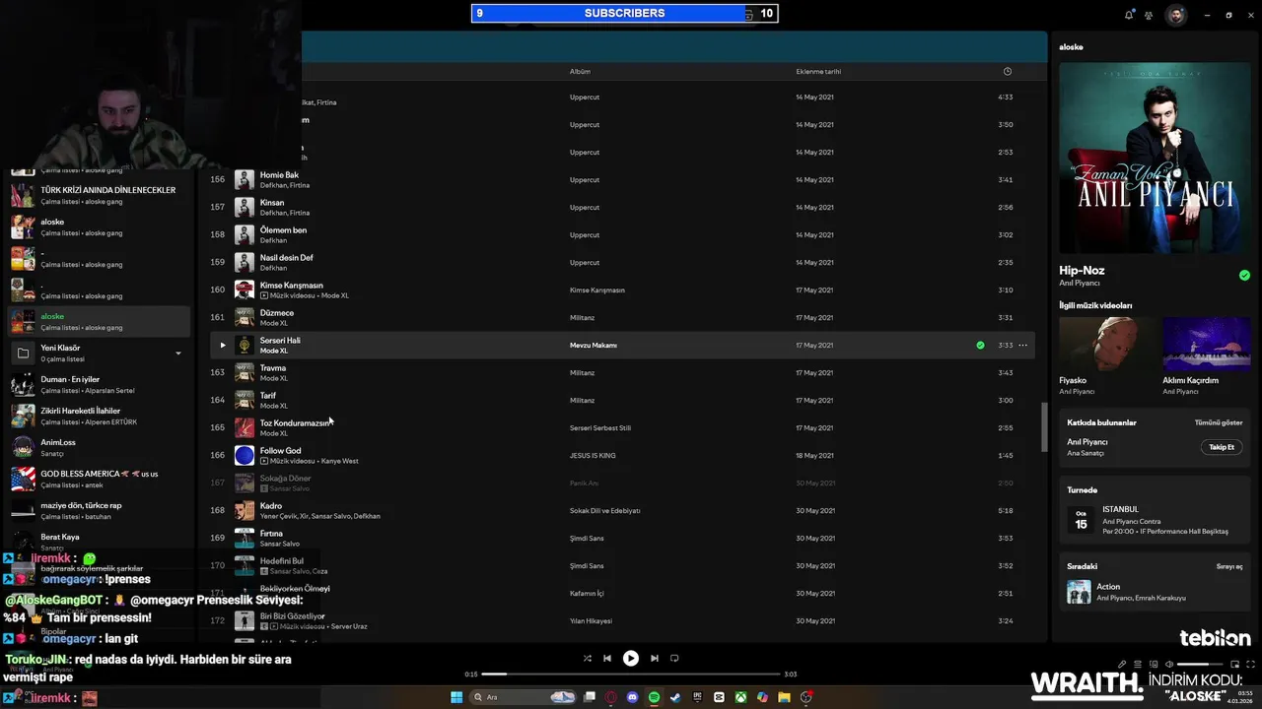Open the AnimLoss artist in library
This screenshot has height=709, width=1262.
pos(99,447)
